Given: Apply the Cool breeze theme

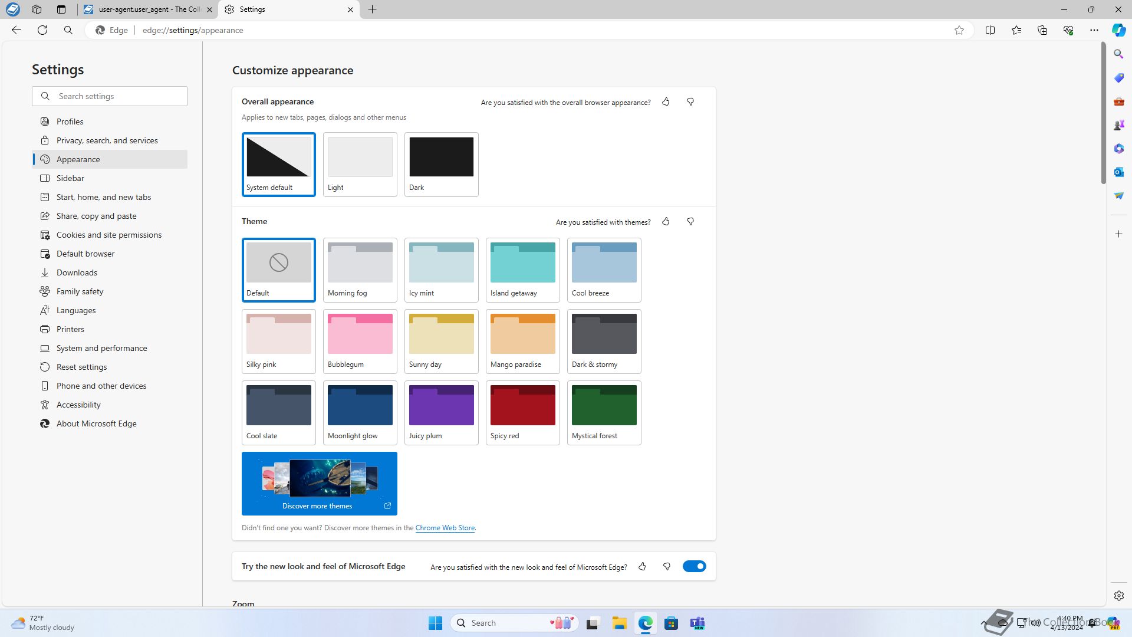Looking at the screenshot, I should pos(604,270).
